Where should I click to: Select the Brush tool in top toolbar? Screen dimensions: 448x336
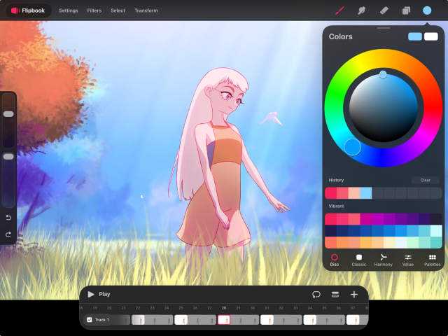click(339, 10)
